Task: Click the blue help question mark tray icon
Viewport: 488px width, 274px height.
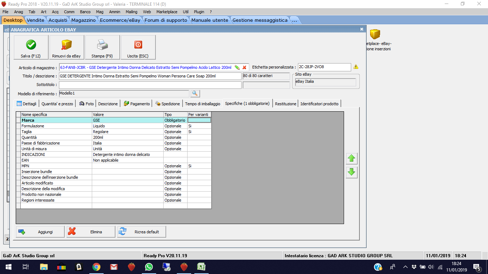Action: 378,267
